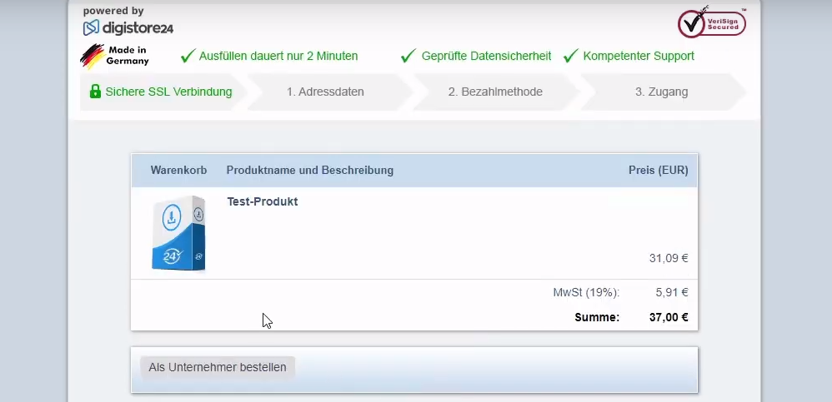Click the Produktname und Beschreibung header
Image resolution: width=832 pixels, height=402 pixels.
pos(309,170)
